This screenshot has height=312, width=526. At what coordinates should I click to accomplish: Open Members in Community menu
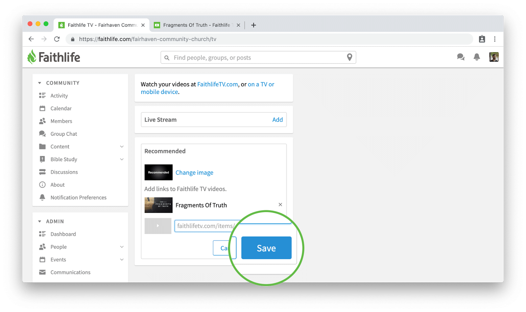click(x=61, y=121)
